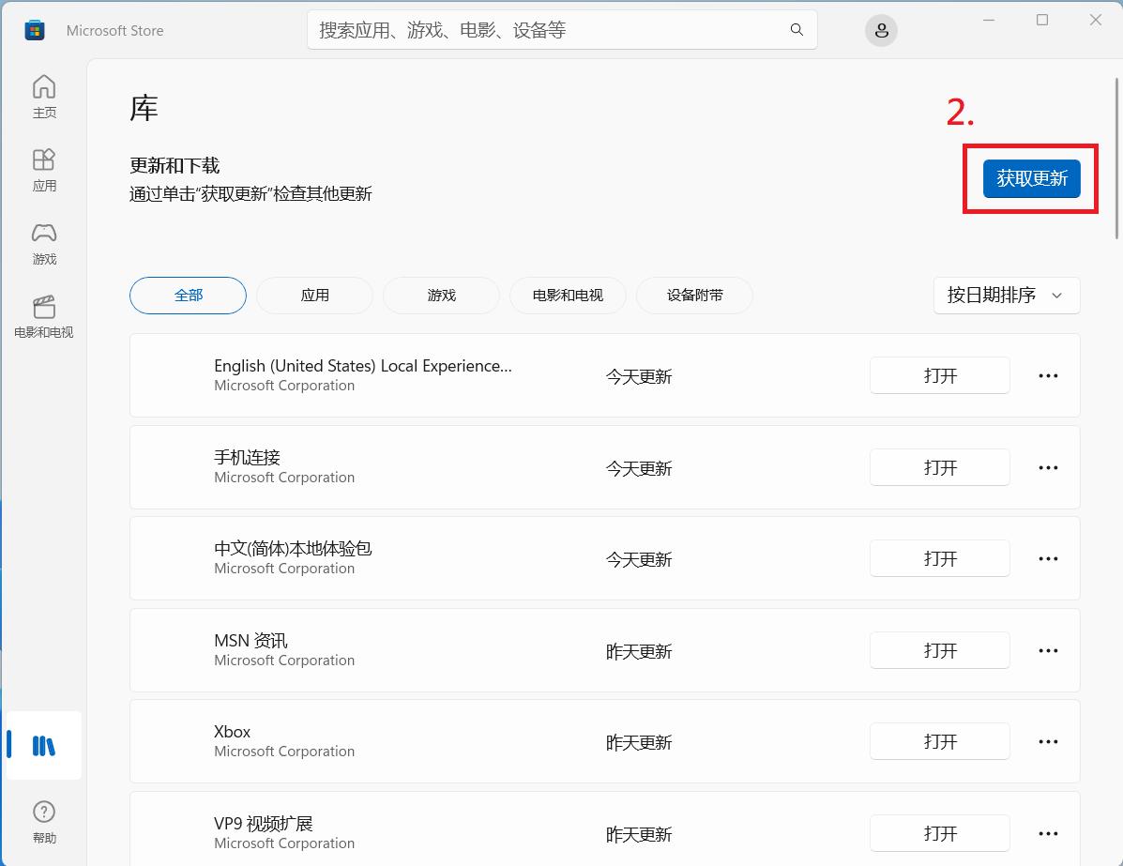The image size is (1123, 866).
Task: Open the Home (主页) sidebar icon
Action: (x=44, y=98)
